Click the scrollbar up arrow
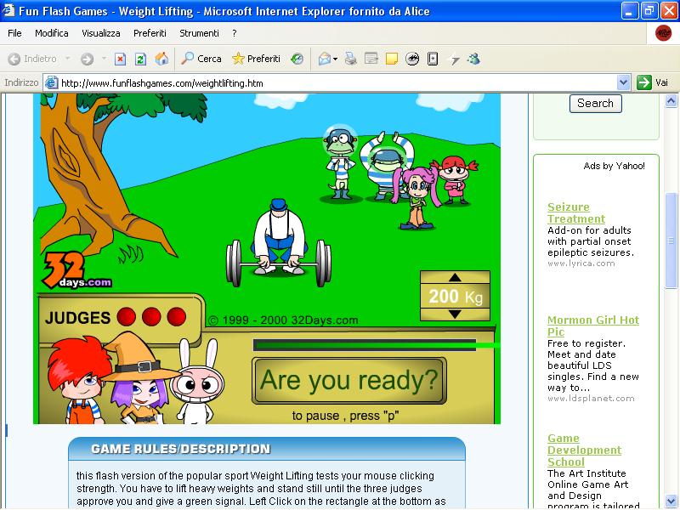The width and height of the screenshot is (680, 510). [671, 101]
